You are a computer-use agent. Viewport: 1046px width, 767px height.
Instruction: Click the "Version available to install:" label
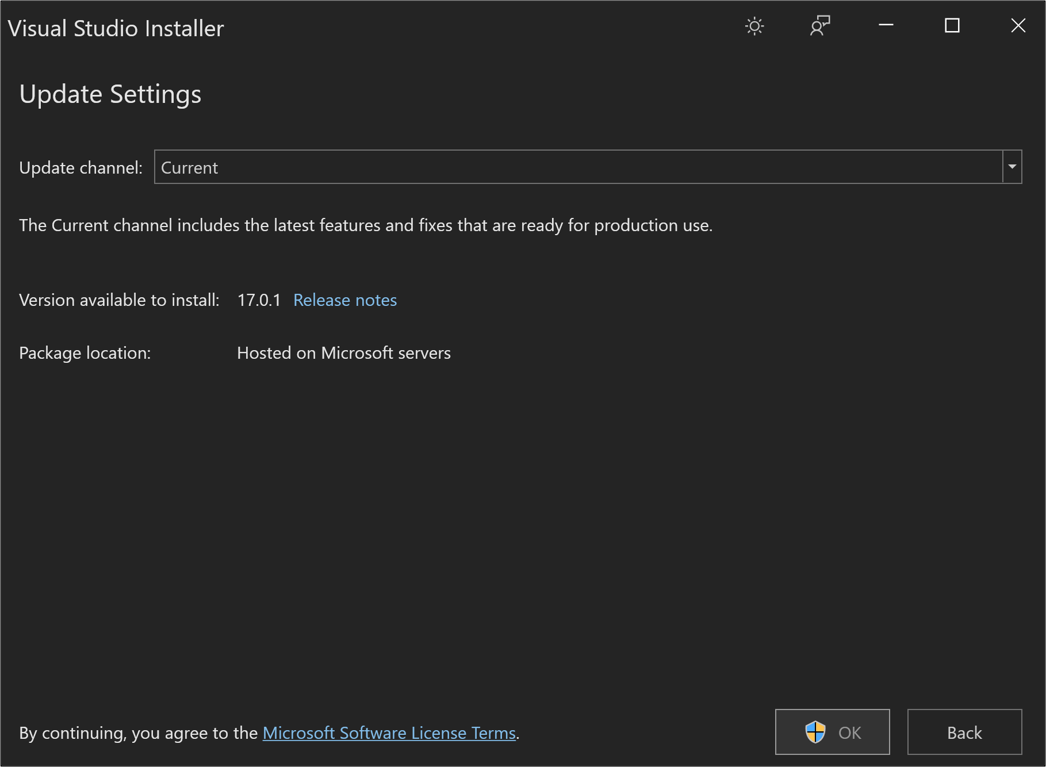119,300
